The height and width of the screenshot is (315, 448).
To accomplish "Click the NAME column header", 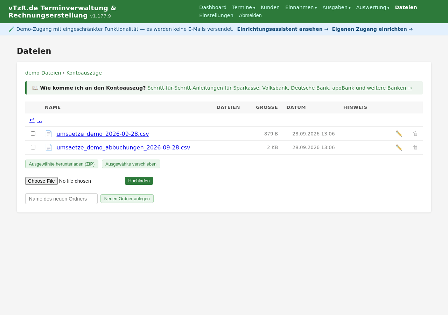I will pyautogui.click(x=53, y=107).
